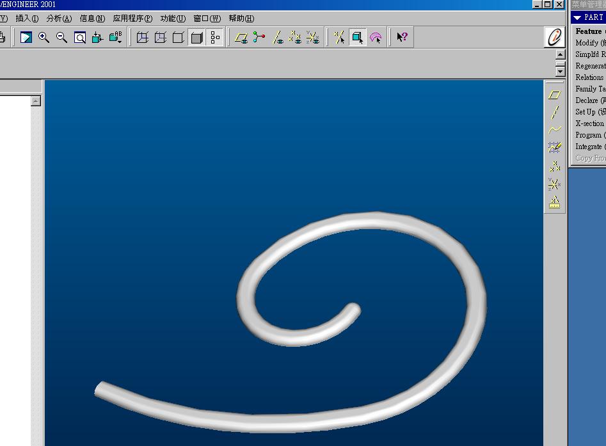Toggle datum axes visibility
The height and width of the screenshot is (446, 606).
click(278, 38)
